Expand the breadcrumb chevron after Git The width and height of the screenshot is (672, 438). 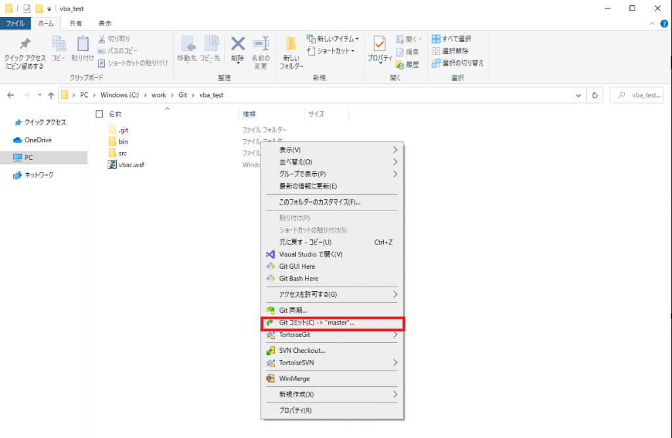point(192,94)
